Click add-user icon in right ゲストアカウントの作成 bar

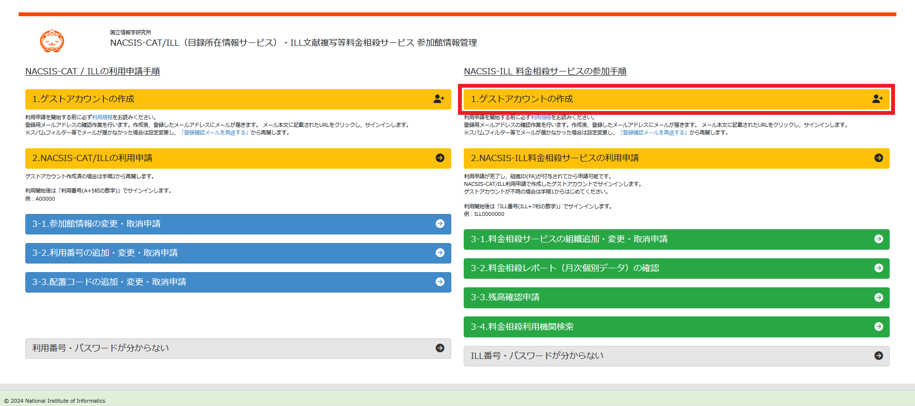click(878, 99)
